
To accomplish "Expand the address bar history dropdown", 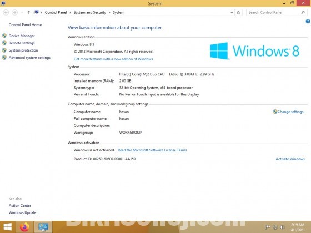I will (232, 12).
